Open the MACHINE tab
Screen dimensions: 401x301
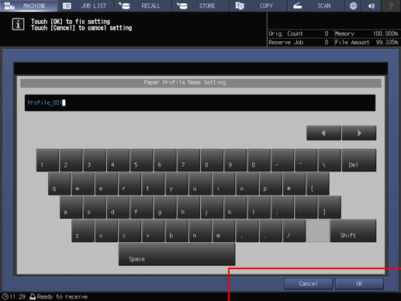click(x=29, y=5)
